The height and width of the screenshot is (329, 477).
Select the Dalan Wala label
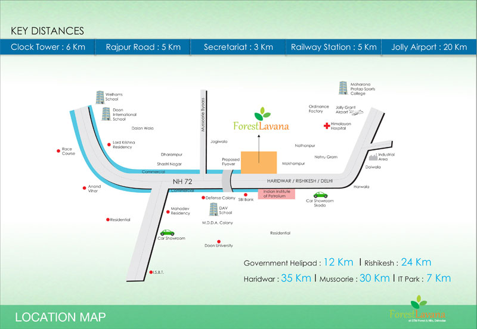click(143, 128)
